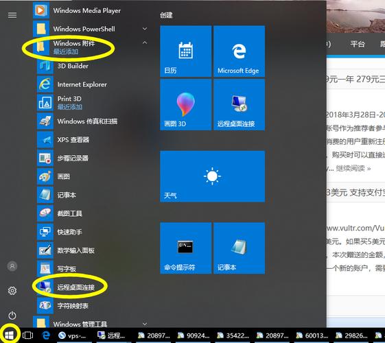Viewport: 385px width, 343px height.
Task: Follow the 继续阅读 link on the webpage
Action: 353,168
